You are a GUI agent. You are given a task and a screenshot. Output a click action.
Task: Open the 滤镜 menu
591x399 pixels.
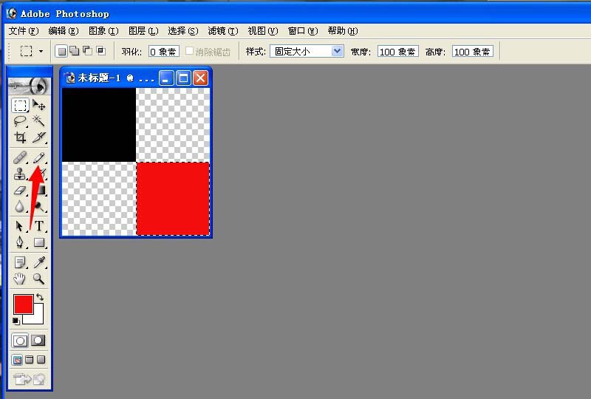coord(223,31)
